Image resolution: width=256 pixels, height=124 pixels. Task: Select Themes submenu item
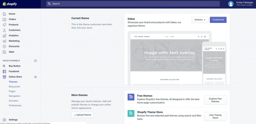(13, 82)
